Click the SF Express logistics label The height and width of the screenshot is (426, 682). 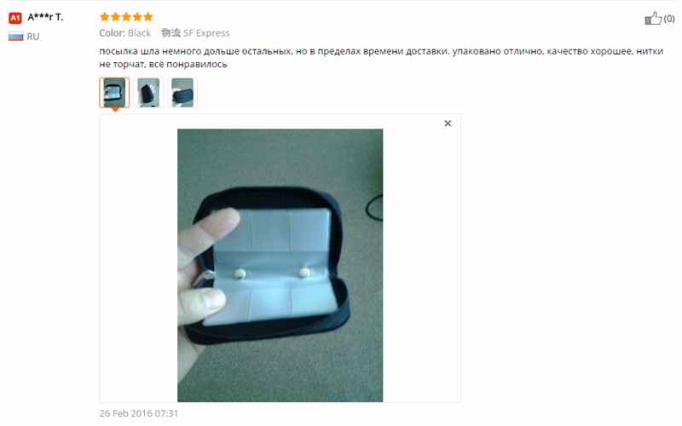195,33
